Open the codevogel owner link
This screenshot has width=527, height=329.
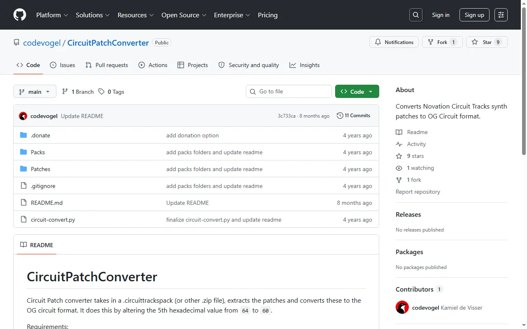pos(42,43)
